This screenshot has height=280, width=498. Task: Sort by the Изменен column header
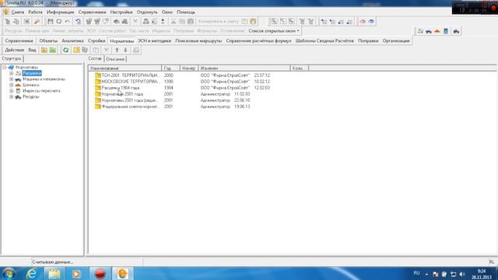coord(244,68)
